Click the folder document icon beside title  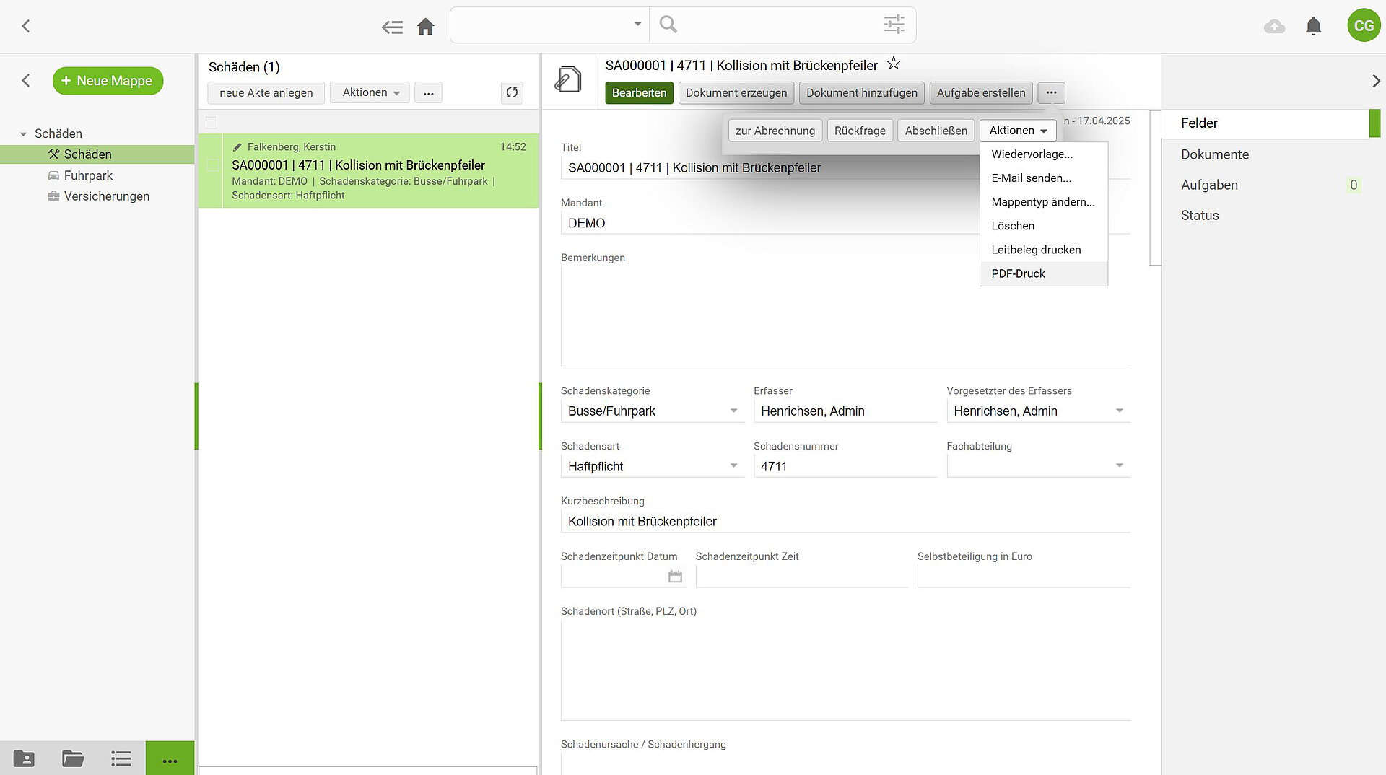[x=568, y=79]
